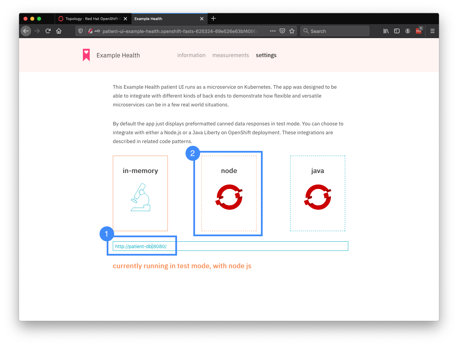Click the Example Health title text
The height and width of the screenshot is (346, 458).
coord(118,55)
